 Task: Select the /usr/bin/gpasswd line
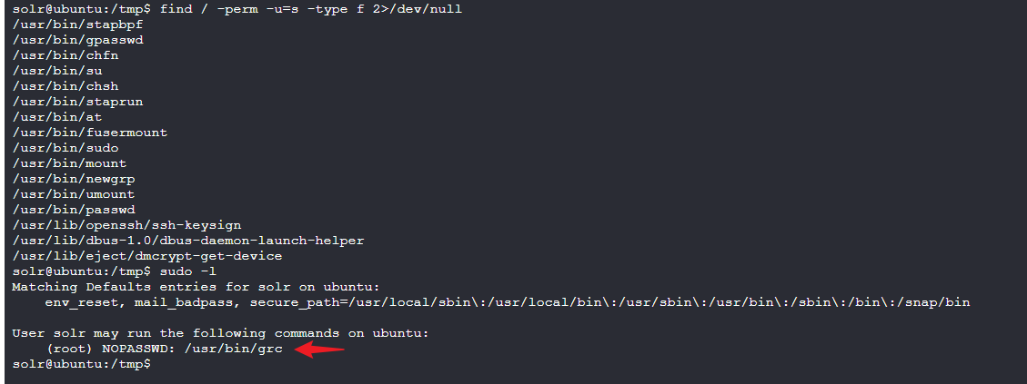[77, 40]
